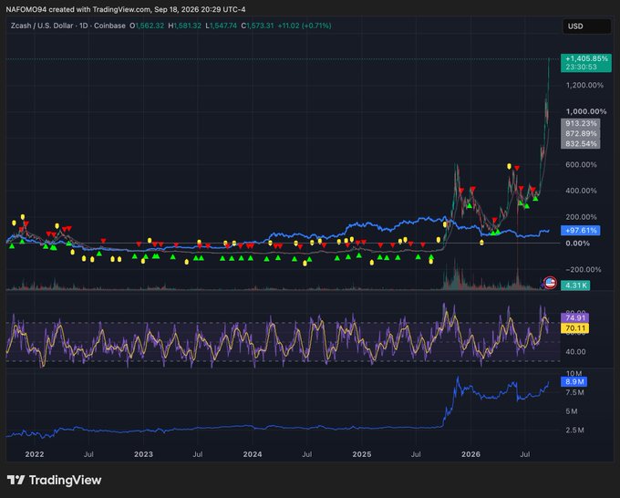Click the TradingView wordmark text

click(x=66, y=480)
